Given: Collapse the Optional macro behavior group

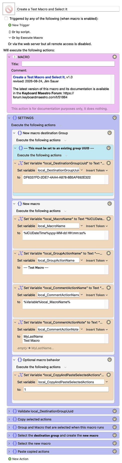Looking at the screenshot, I should pos(14,360).
